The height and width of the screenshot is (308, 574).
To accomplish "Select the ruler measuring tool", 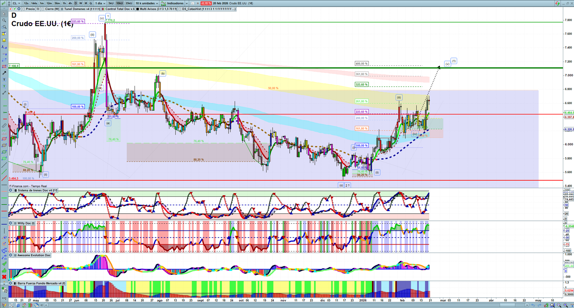I will tap(4, 126).
